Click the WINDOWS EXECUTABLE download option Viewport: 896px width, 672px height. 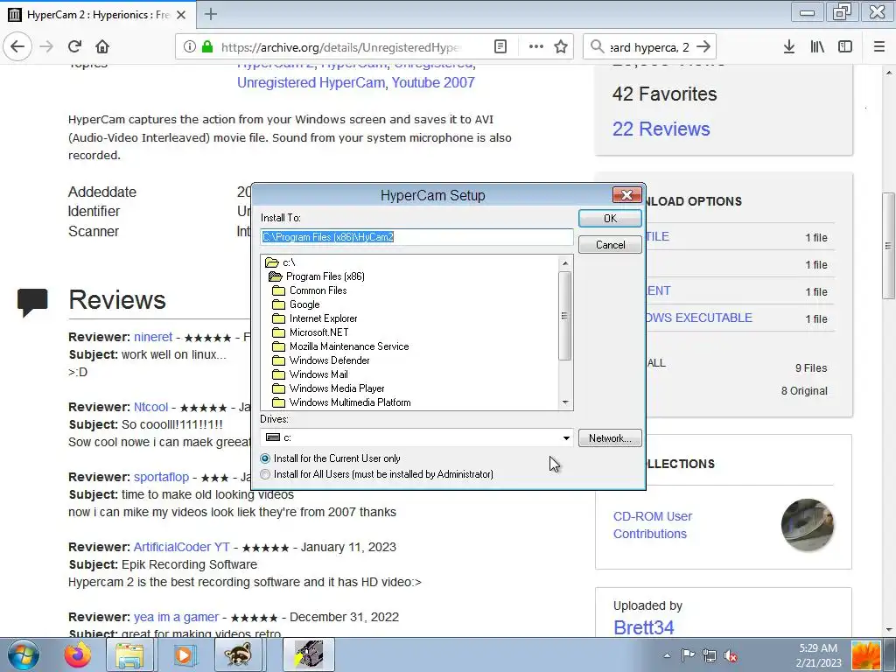click(699, 318)
